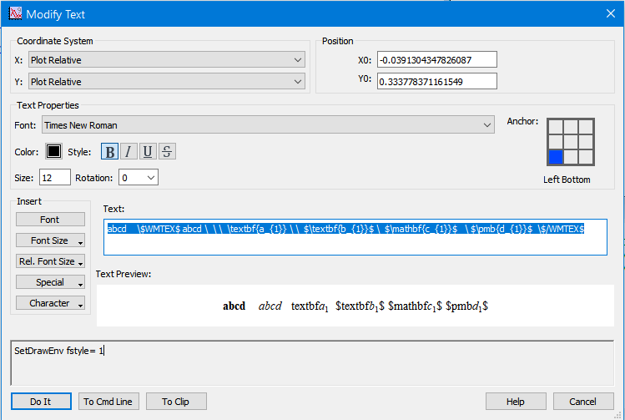Toggle the Italic style button

129,151
